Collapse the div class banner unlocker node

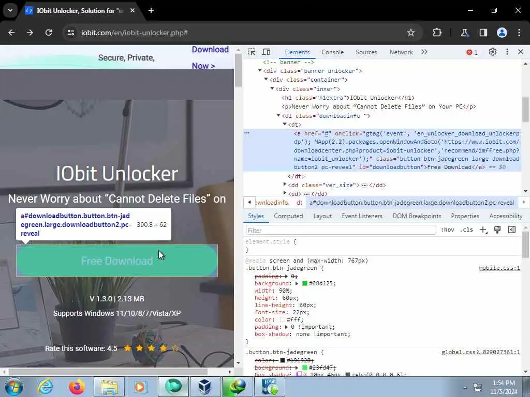click(x=260, y=70)
